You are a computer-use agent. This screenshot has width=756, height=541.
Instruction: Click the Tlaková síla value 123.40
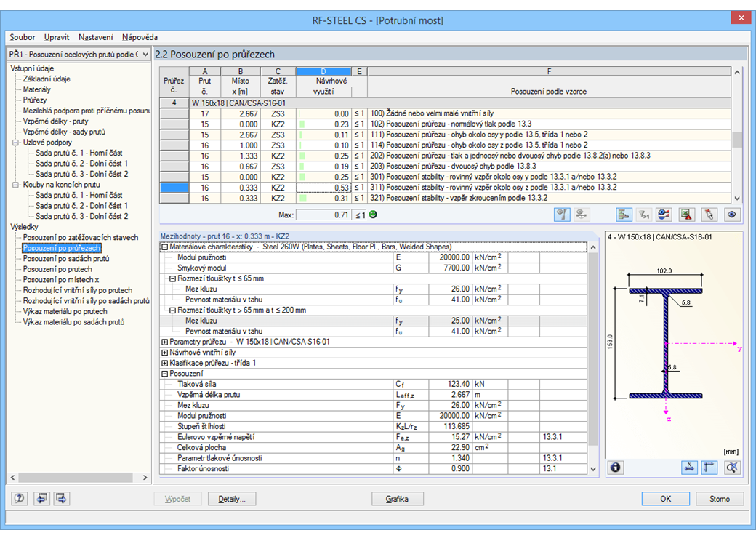[450, 384]
